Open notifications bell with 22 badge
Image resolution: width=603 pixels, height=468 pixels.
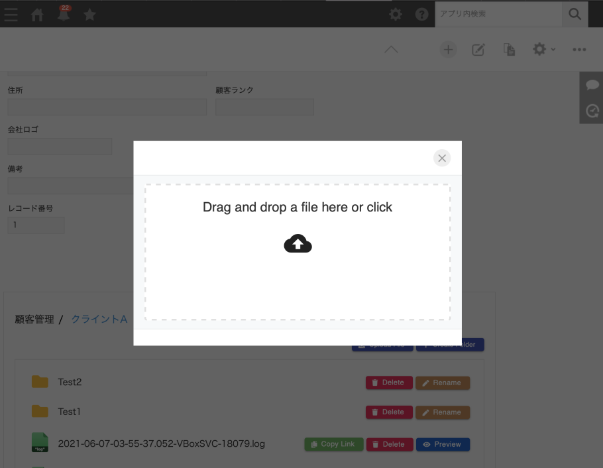coord(64,14)
